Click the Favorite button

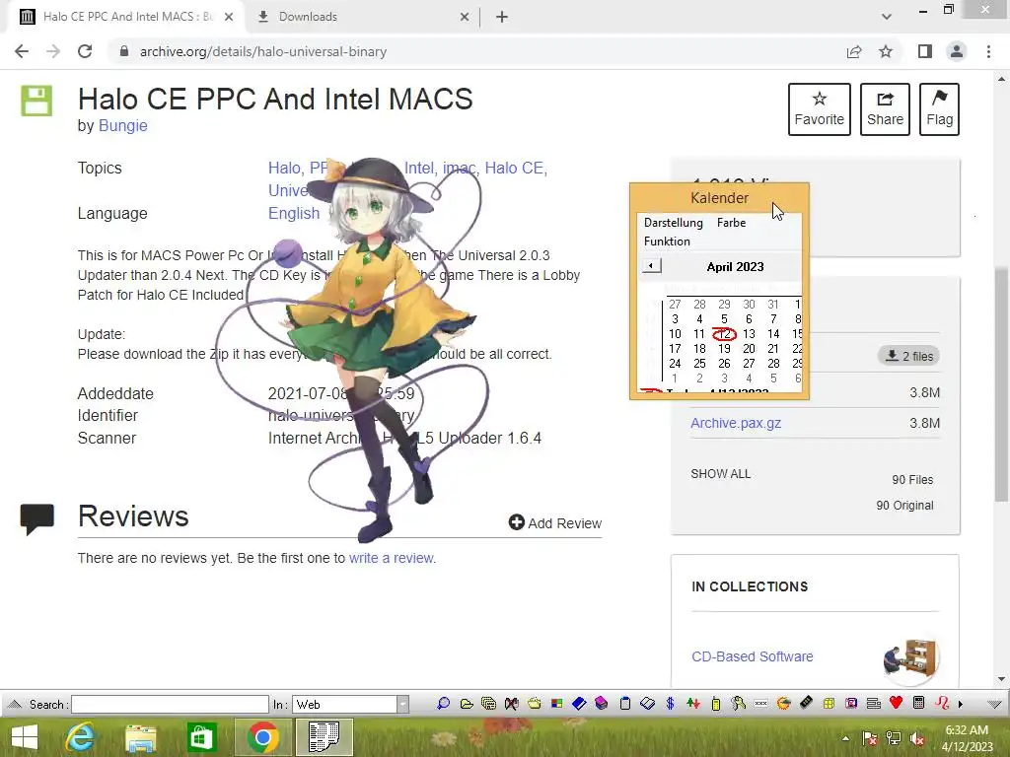[820, 108]
